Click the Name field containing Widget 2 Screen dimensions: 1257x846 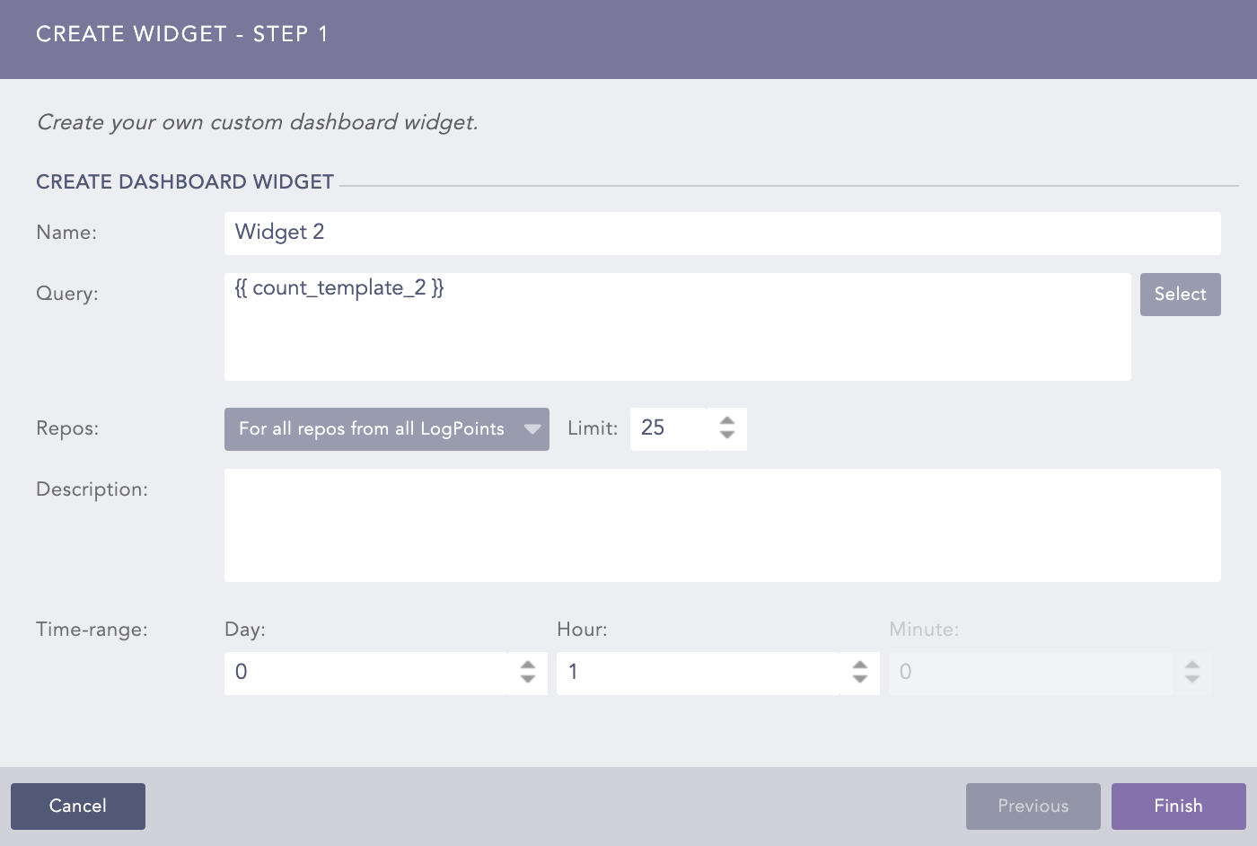(722, 233)
